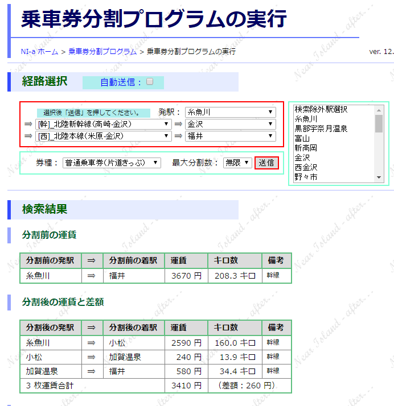
Task: Click the exclusion list scroll-down arrow
Action: pos(379,177)
